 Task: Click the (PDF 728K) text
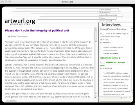(105, 40)
